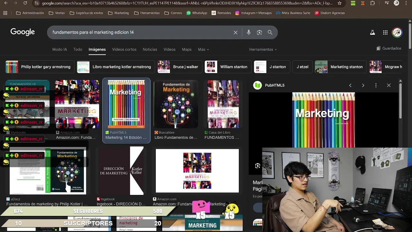This screenshot has width=412, height=232.
Task: Filter by J stanton chip
Action: pyautogui.click(x=272, y=67)
